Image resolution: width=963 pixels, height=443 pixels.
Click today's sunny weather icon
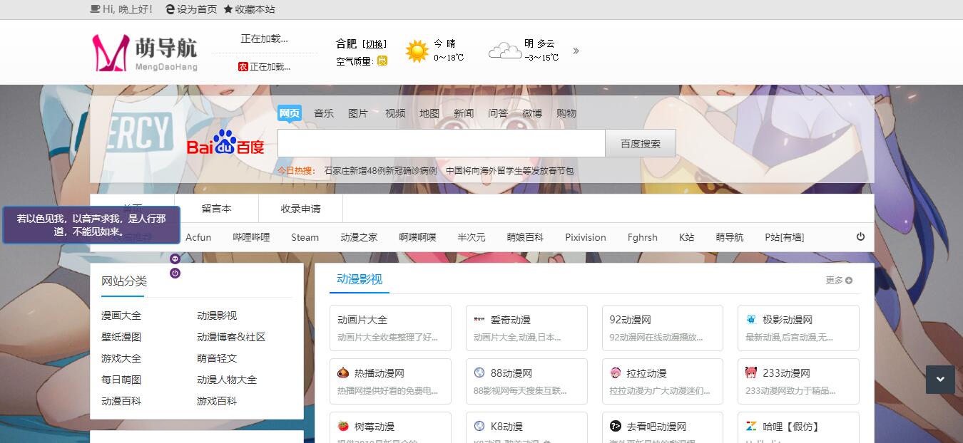[x=417, y=51]
